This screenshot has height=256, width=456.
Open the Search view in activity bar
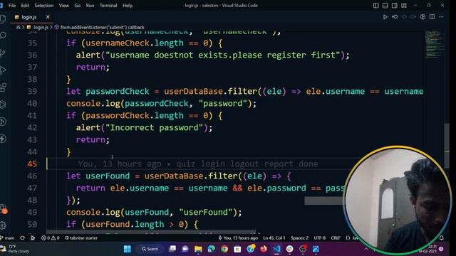tap(3, 36)
